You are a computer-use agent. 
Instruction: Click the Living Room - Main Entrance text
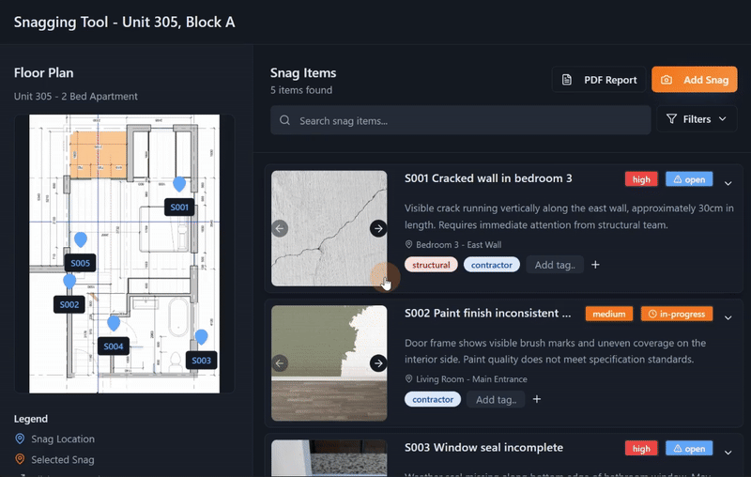tap(471, 378)
